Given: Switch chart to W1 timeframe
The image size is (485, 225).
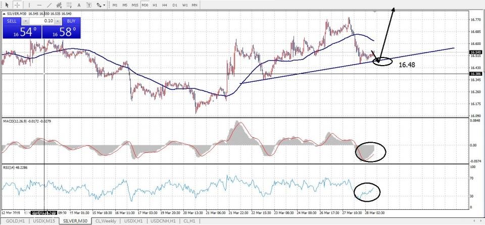Looking at the screenshot, I should point(185,5).
